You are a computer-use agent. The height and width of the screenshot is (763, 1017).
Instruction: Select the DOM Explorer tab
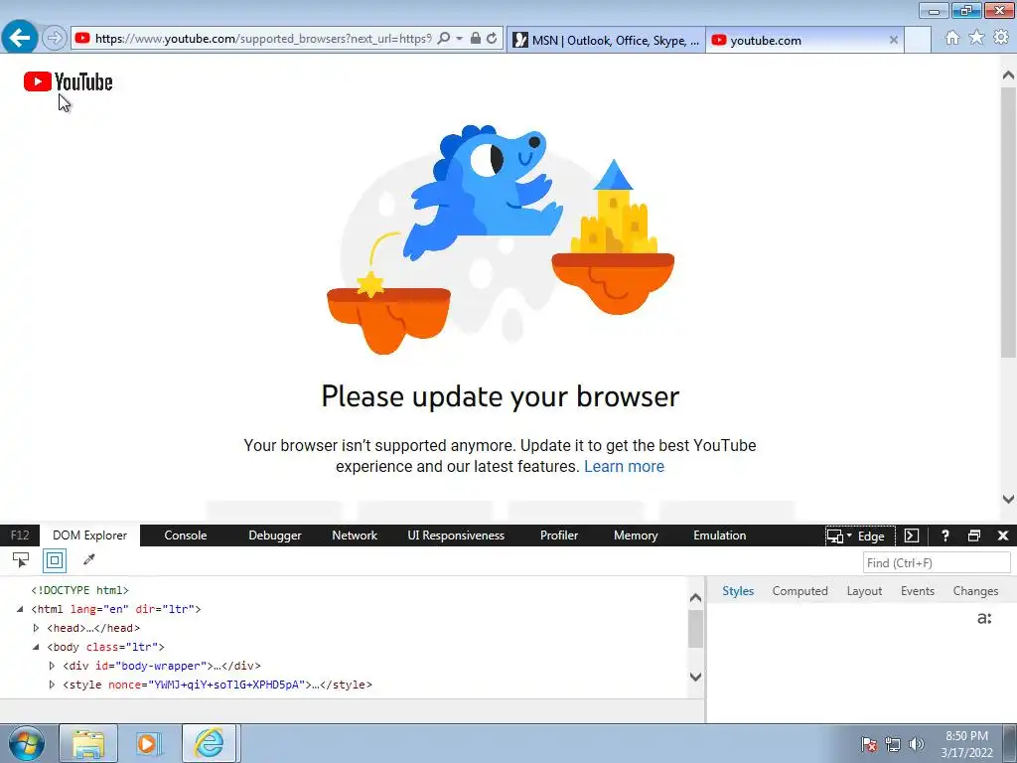click(x=89, y=535)
